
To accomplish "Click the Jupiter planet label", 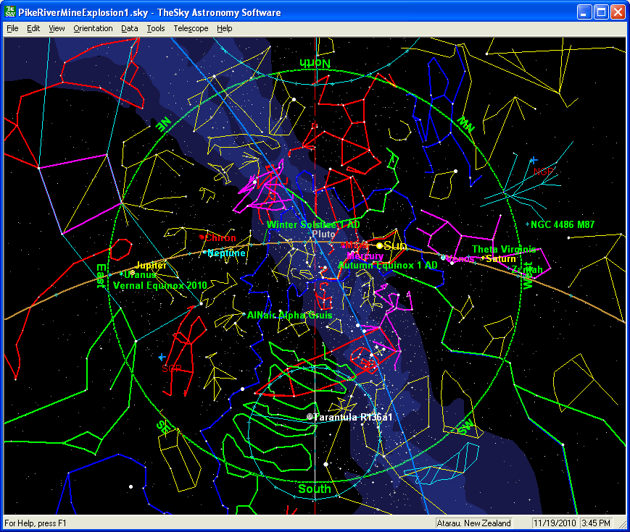I will point(151,266).
